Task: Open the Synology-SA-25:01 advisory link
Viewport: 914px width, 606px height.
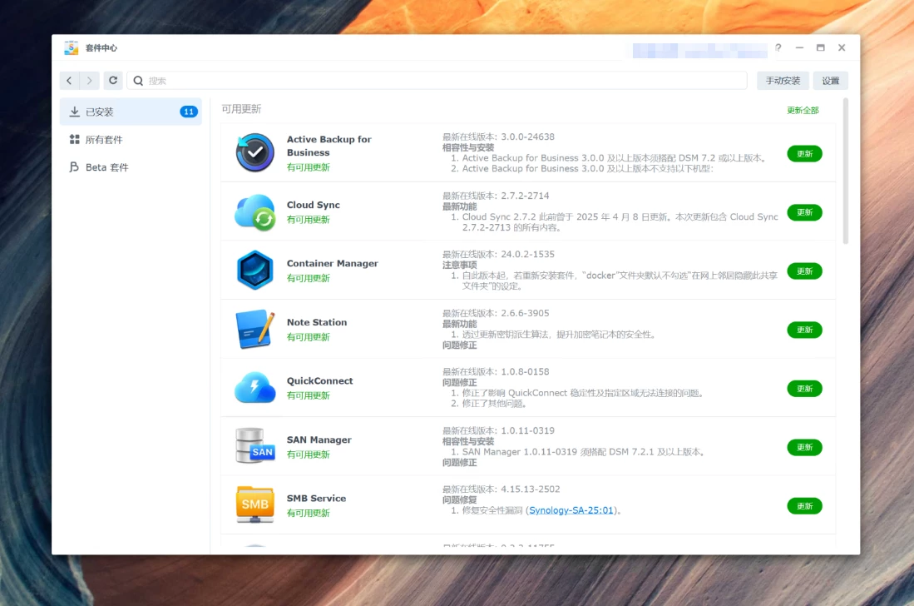Action: coord(571,510)
